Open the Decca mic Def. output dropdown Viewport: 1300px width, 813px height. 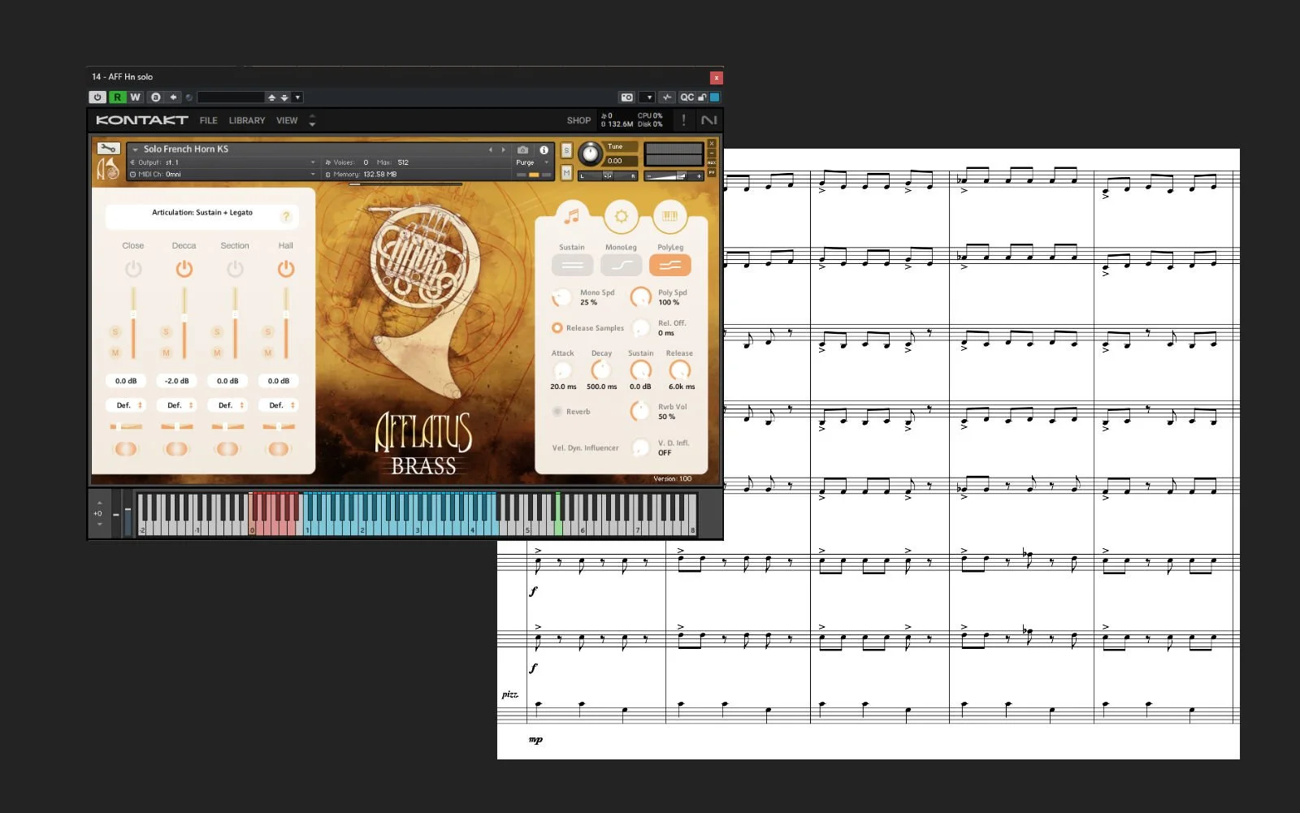coord(177,405)
